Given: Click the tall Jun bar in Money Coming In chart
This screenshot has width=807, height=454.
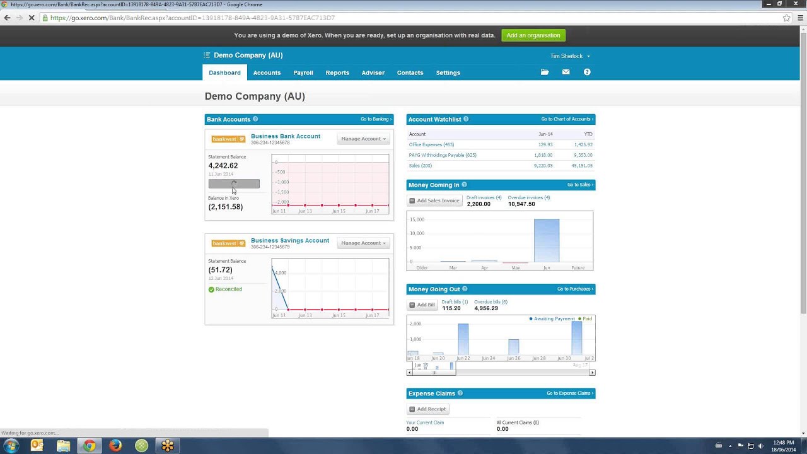Looking at the screenshot, I should coord(547,240).
